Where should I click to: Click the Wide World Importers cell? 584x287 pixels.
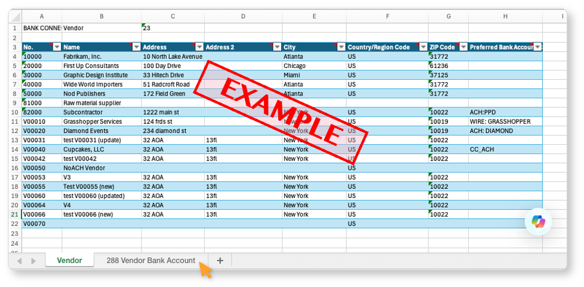[x=102, y=84]
